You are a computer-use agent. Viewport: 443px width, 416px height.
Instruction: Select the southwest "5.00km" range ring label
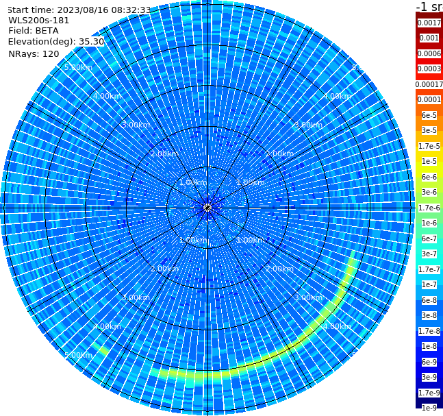[78, 355]
